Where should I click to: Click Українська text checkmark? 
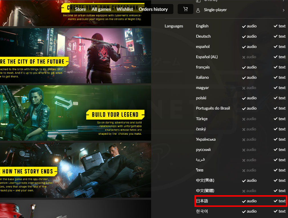[275, 139]
